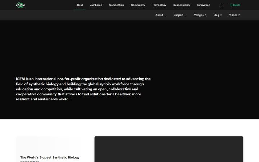259x162 pixels.
Task: Open the Community tab
Action: (x=138, y=5)
